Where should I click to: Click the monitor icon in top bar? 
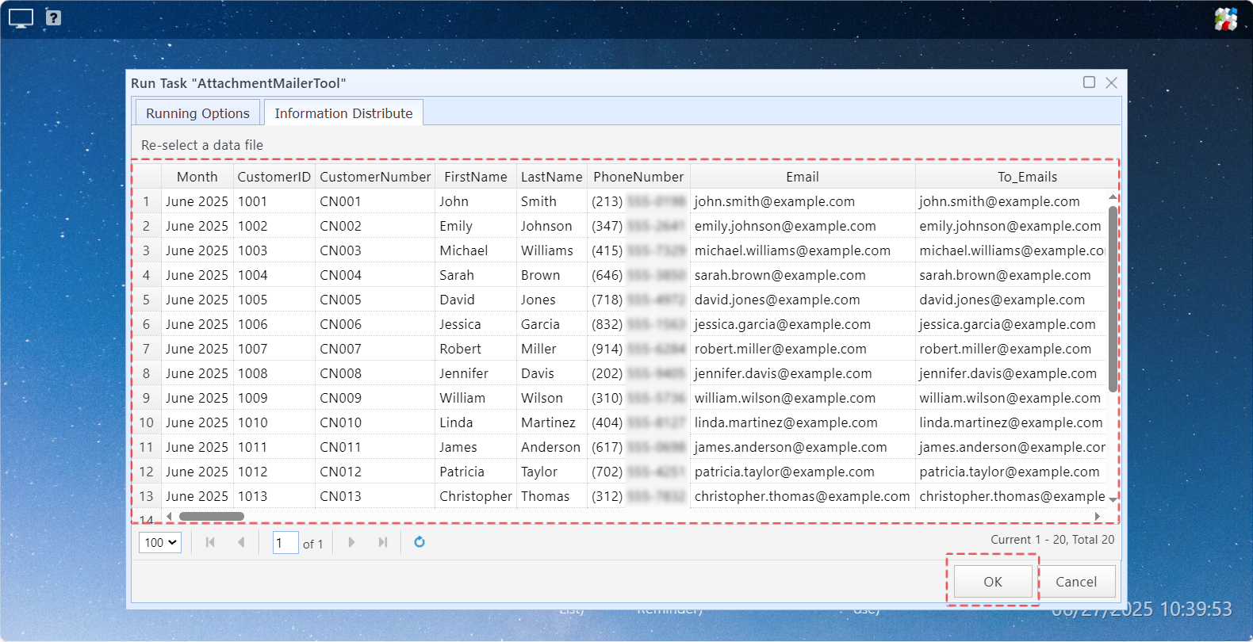(21, 18)
